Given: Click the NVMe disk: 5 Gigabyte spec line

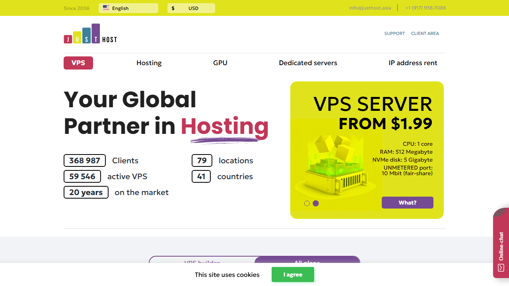Looking at the screenshot, I should pos(402,160).
